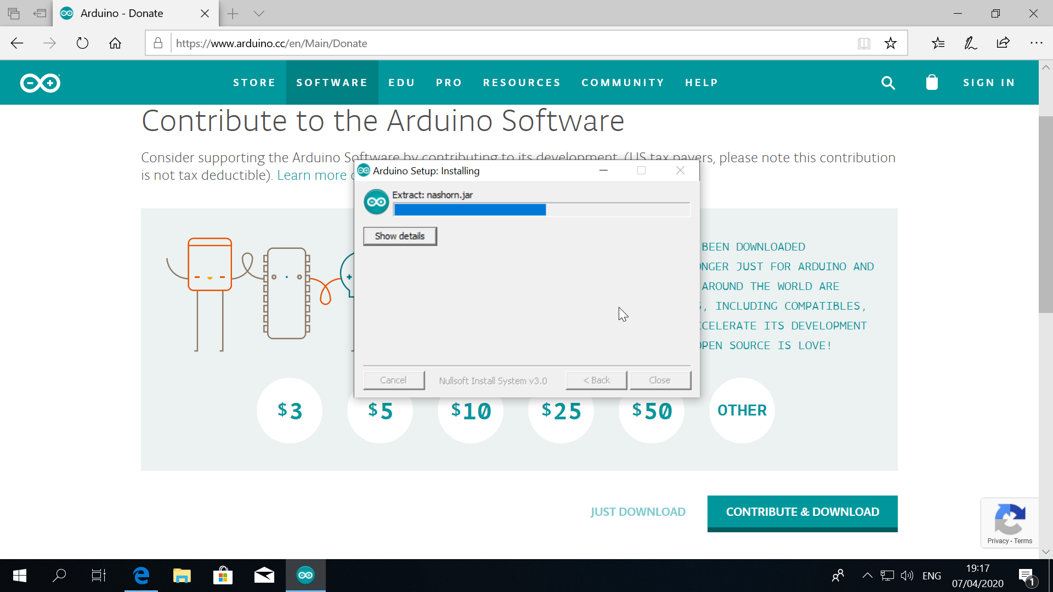Open File Explorer from taskbar
Screen dimensions: 1053x592
[x=182, y=576]
